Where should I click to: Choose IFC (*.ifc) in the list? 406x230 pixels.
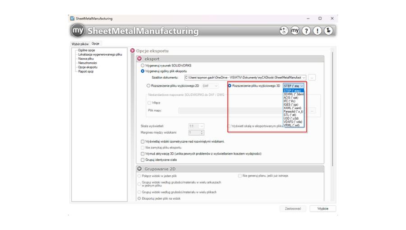(x=293, y=101)
